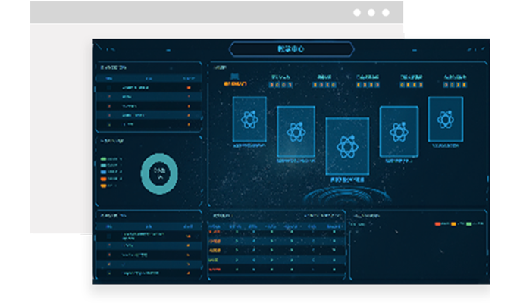Click the label under the center atom card
Image resolution: width=520 pixels, height=303 pixels.
pos(347,180)
